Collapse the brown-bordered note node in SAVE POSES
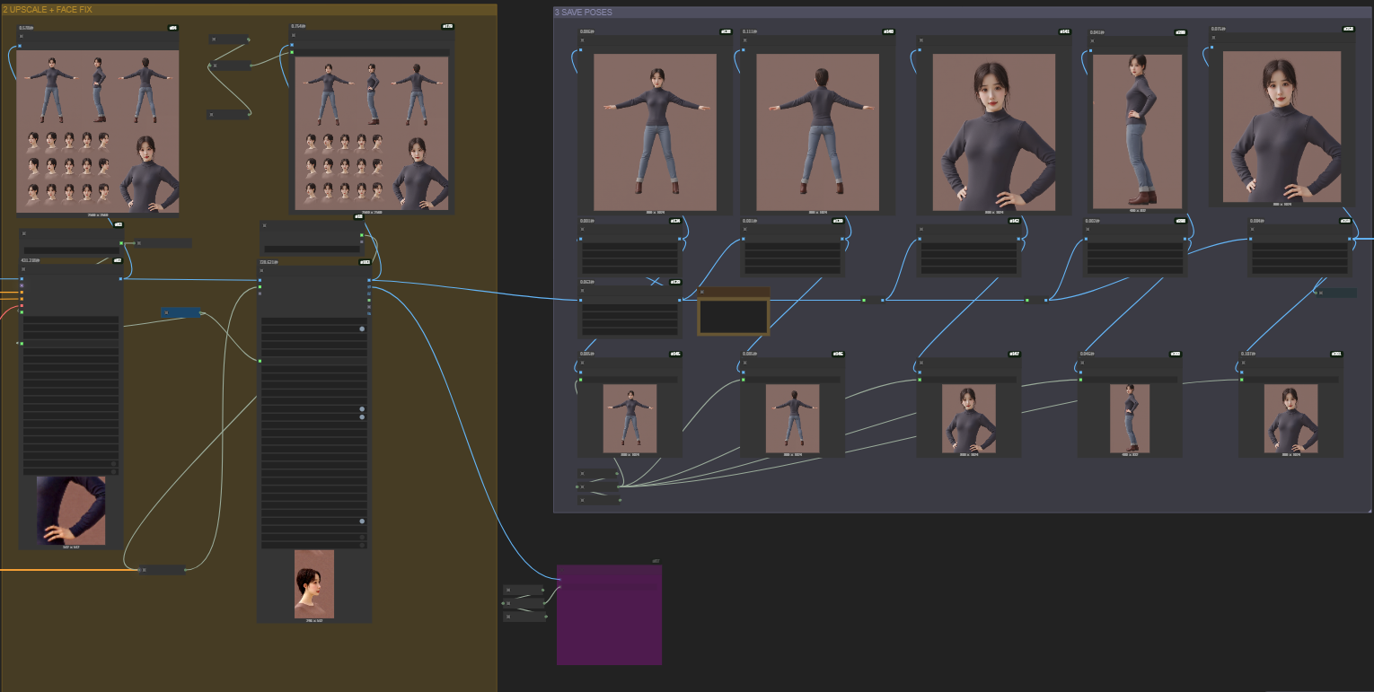The image size is (1374, 692). click(x=702, y=293)
